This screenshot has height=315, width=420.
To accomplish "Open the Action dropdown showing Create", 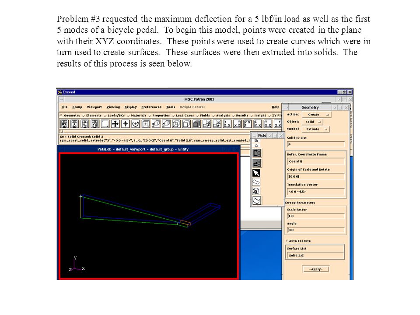I will coord(316,115).
